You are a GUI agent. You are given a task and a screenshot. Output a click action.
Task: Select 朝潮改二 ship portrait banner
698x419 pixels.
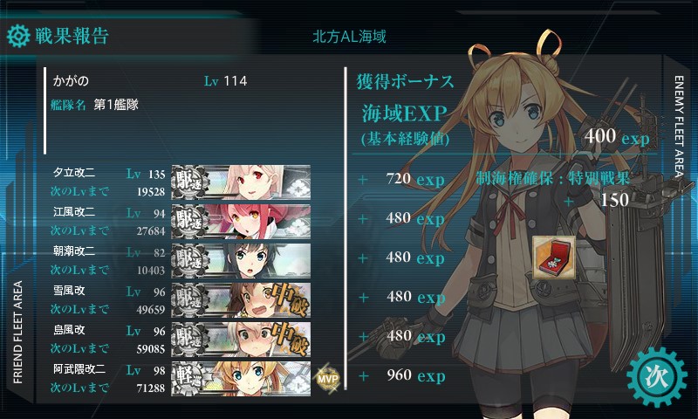coord(241,261)
